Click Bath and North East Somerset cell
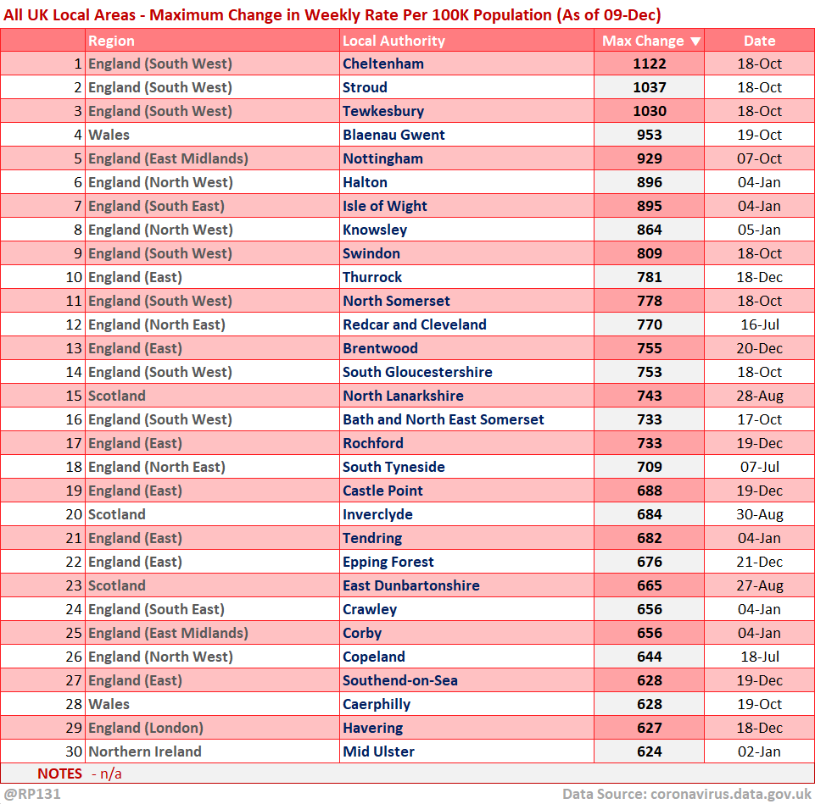Screen dimensions: 815x804 click(466, 419)
